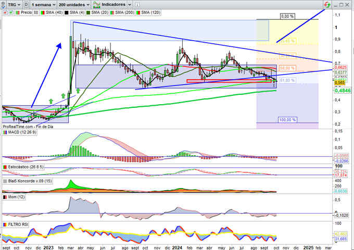Click the Estocástico panel color icon
Screen dimensions: 354x250
point(5,167)
